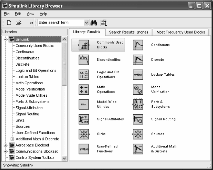
Task: Select Lookup Tables in the tree
Action: coord(27,77)
